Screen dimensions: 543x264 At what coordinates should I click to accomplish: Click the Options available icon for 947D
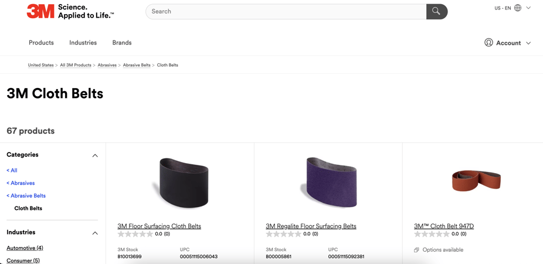[416, 250]
